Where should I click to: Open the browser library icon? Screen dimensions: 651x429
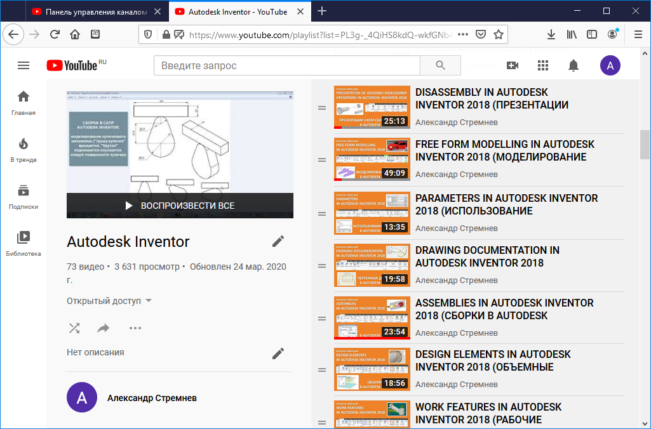[572, 34]
